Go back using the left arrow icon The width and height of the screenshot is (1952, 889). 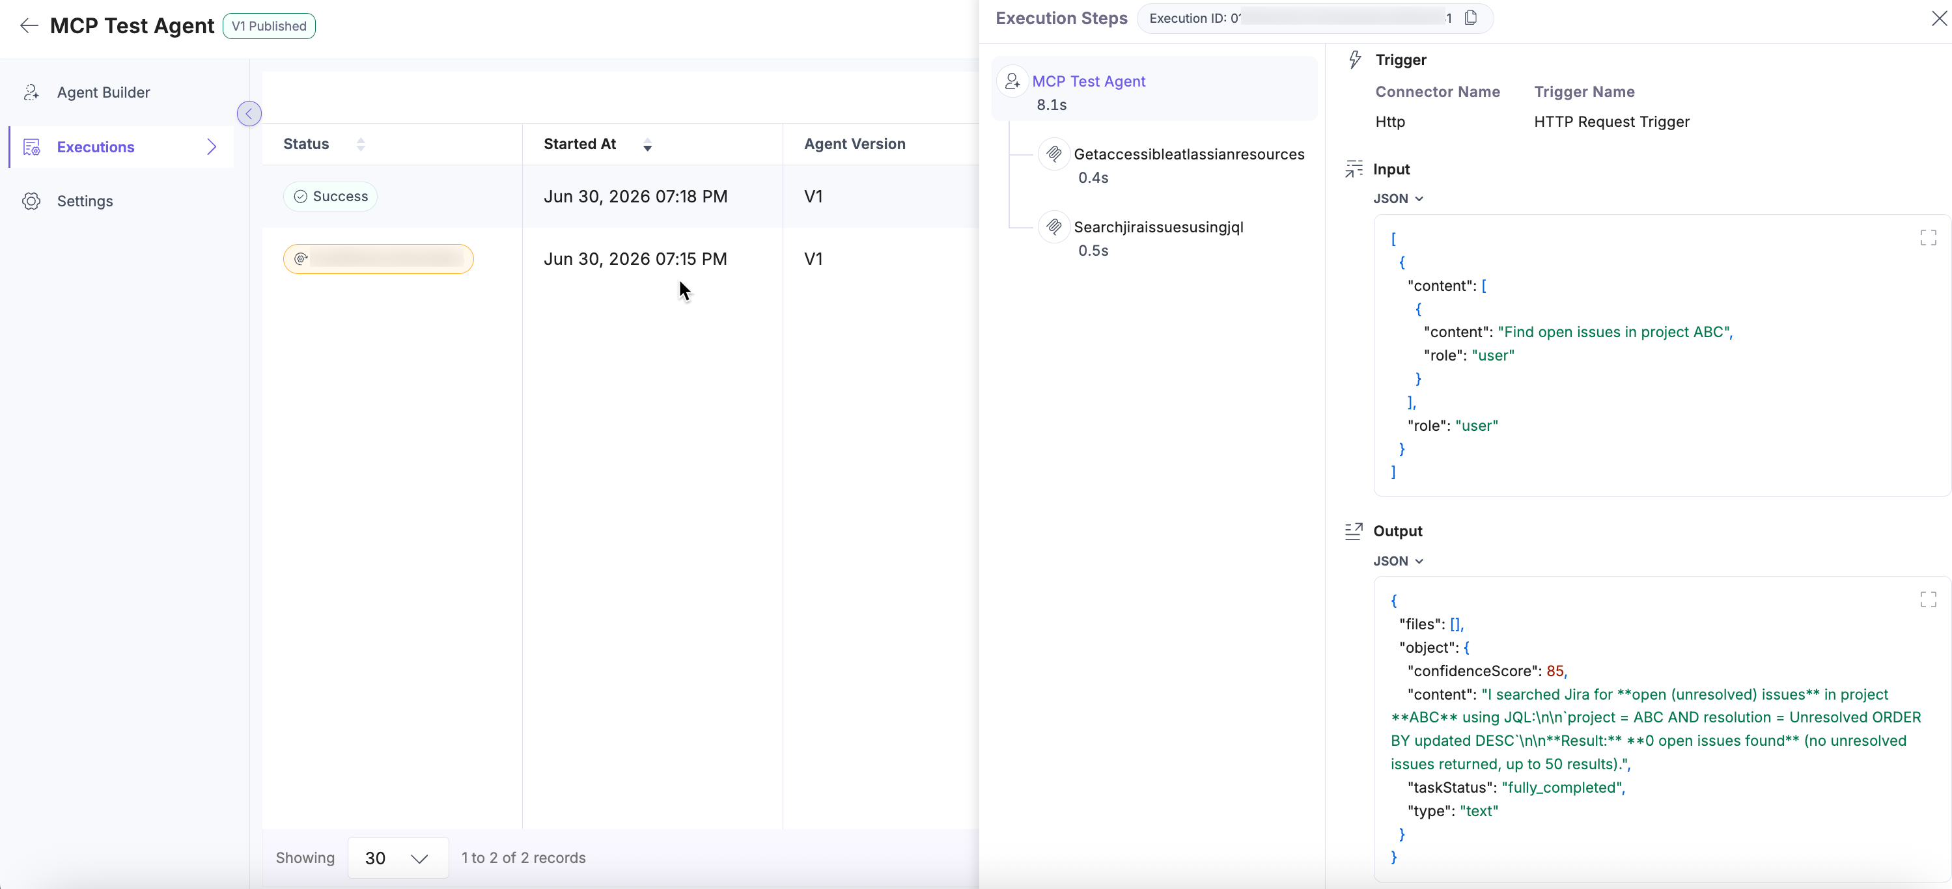coord(29,26)
